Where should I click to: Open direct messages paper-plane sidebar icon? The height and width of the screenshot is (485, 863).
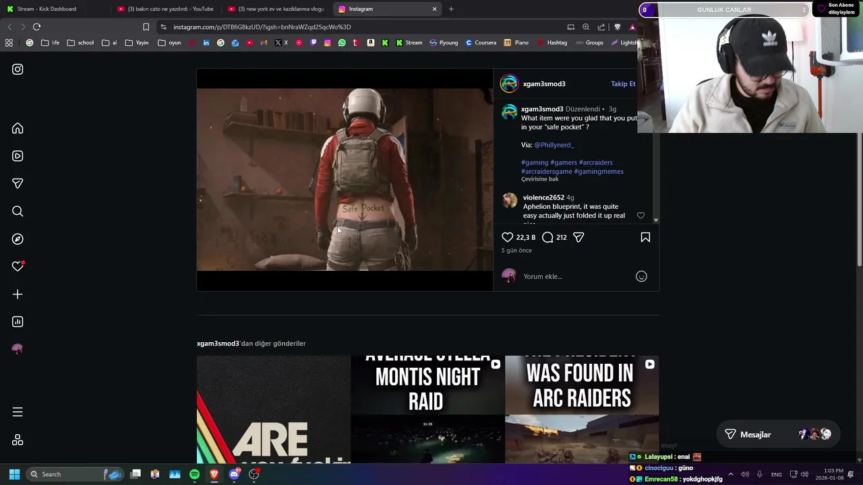(18, 183)
